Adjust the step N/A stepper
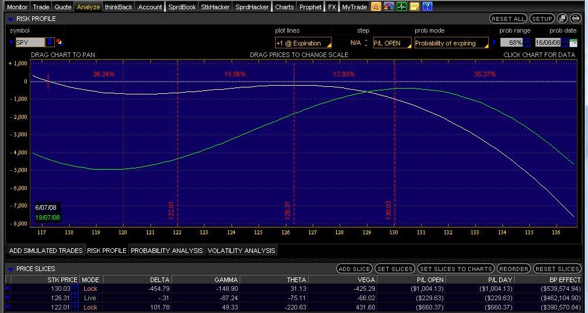 pos(366,43)
